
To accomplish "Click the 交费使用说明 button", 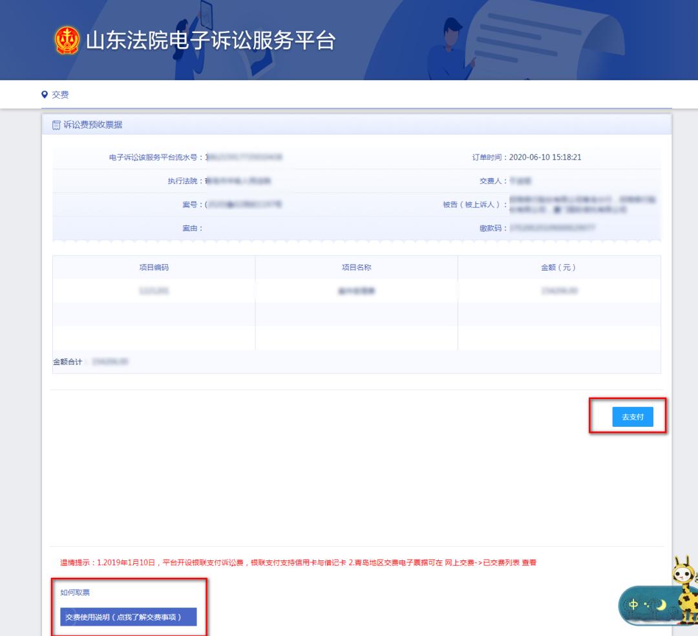I will click(x=129, y=617).
